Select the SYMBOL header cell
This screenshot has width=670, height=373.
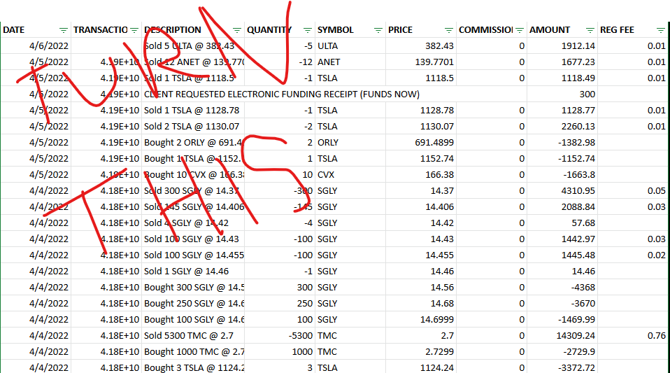(350, 30)
